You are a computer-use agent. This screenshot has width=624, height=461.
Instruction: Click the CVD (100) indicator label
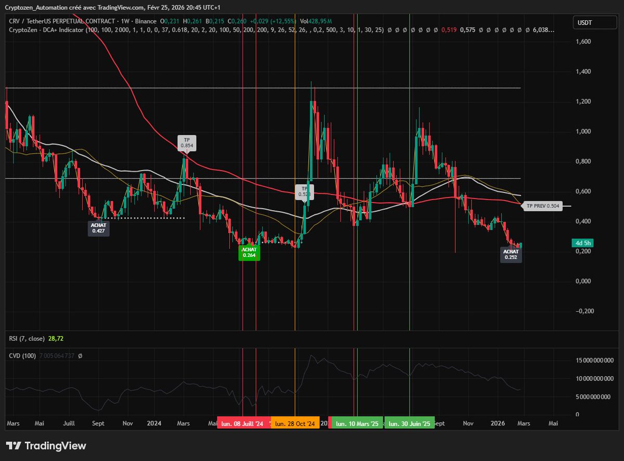22,356
